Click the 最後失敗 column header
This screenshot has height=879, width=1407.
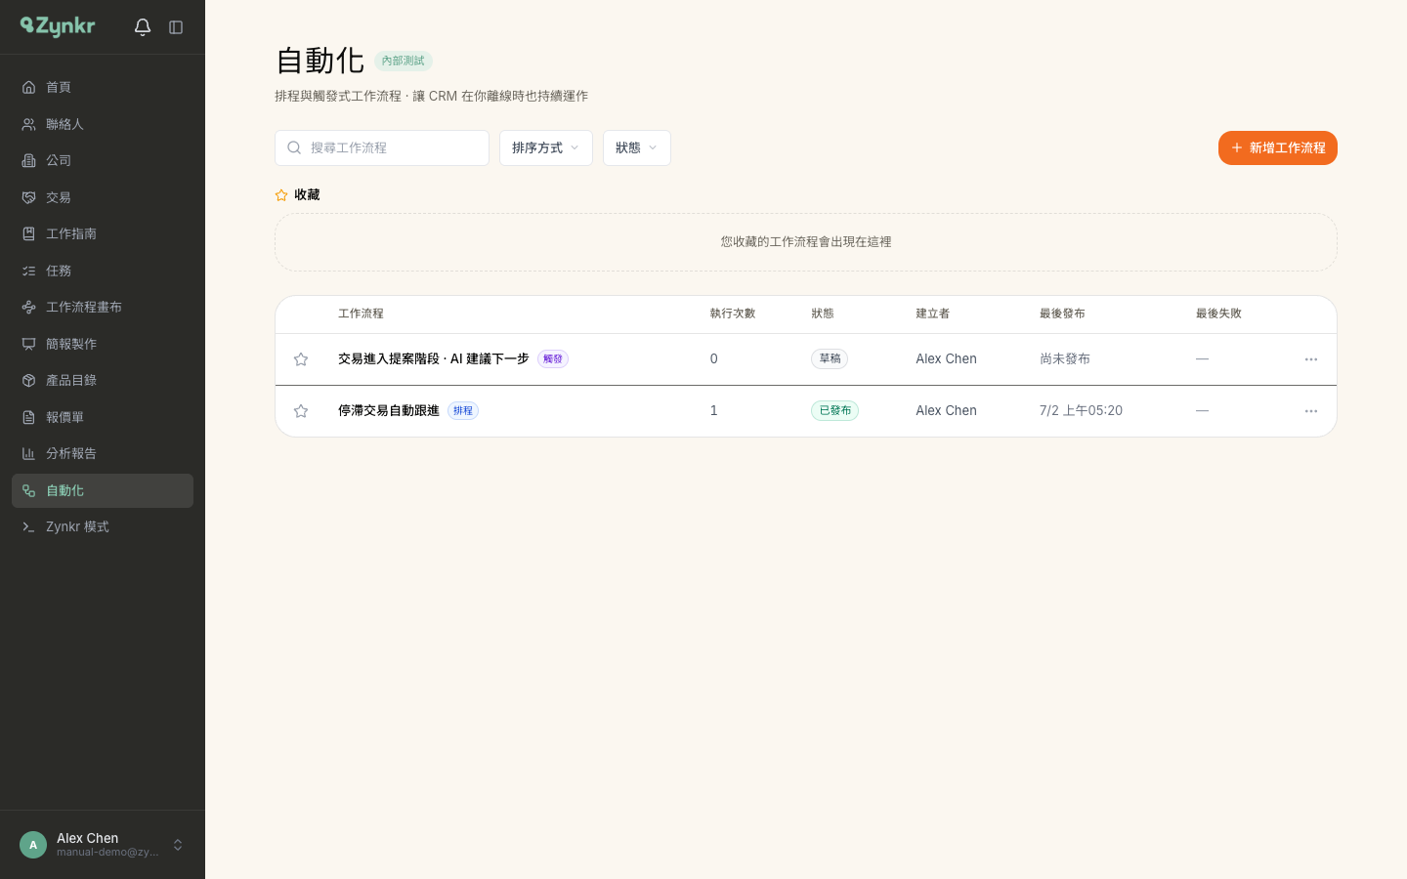click(x=1218, y=314)
